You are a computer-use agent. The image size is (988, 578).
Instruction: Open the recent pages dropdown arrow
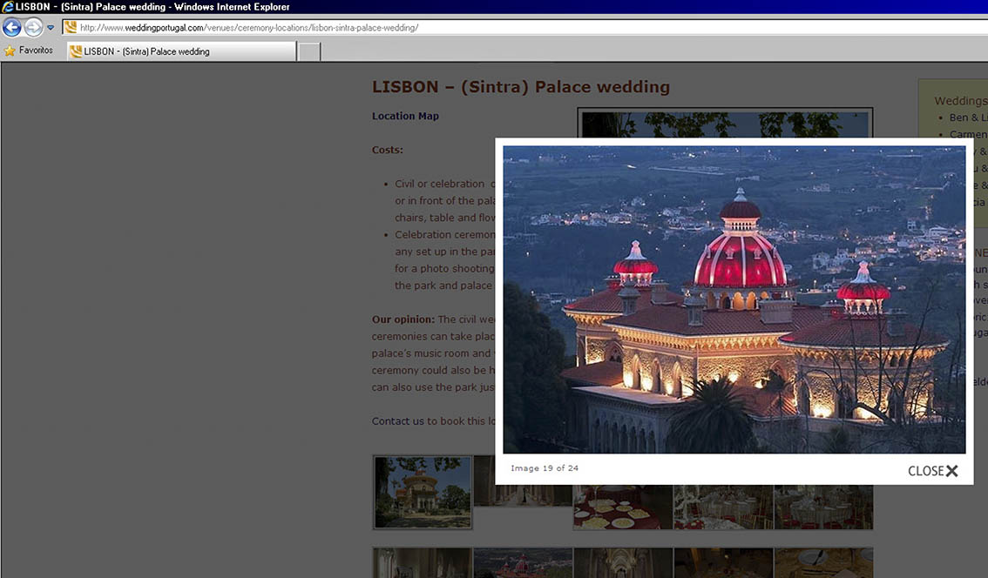point(51,28)
